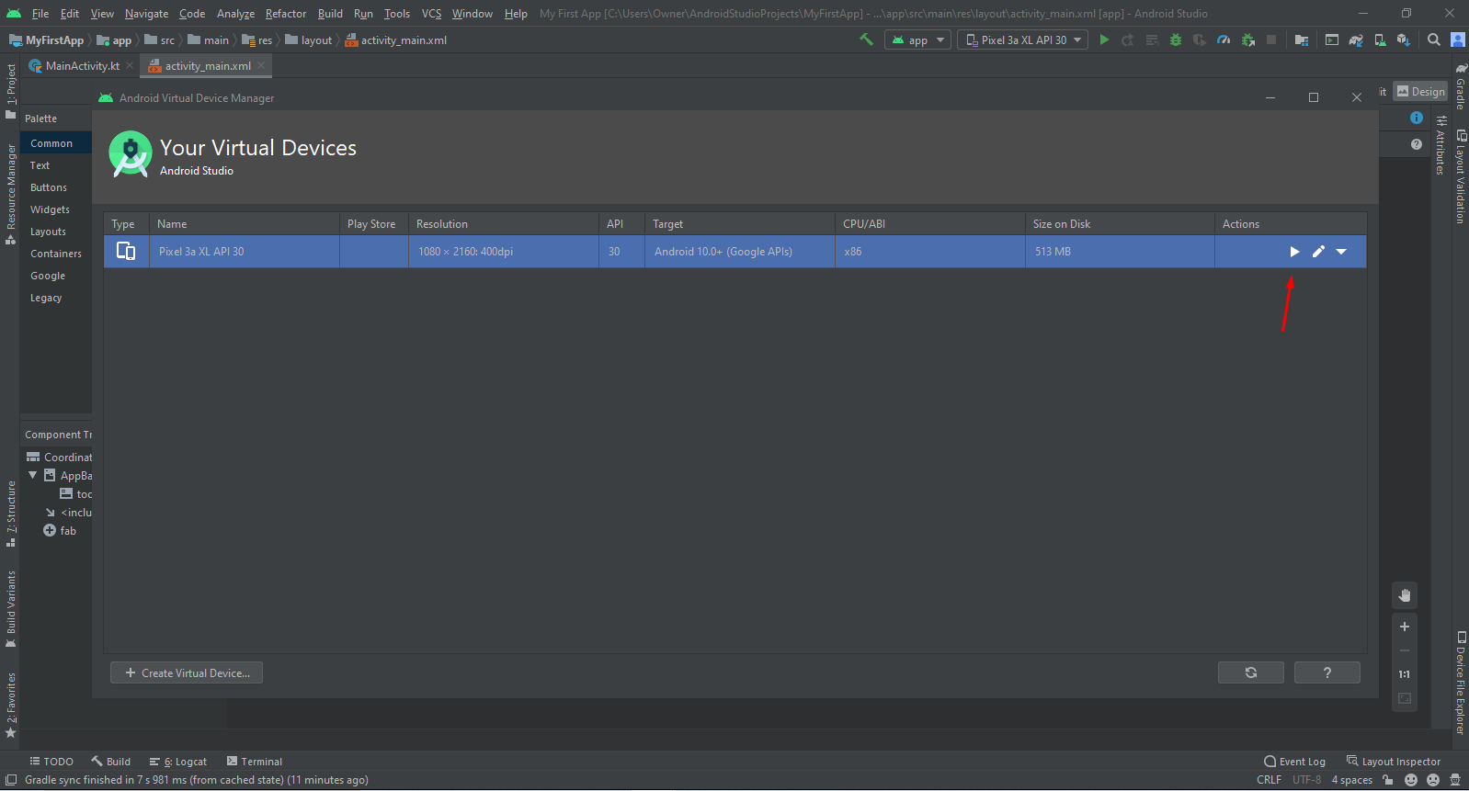The image size is (1469, 791).
Task: Open the TODO tool window
Action: (x=51, y=762)
